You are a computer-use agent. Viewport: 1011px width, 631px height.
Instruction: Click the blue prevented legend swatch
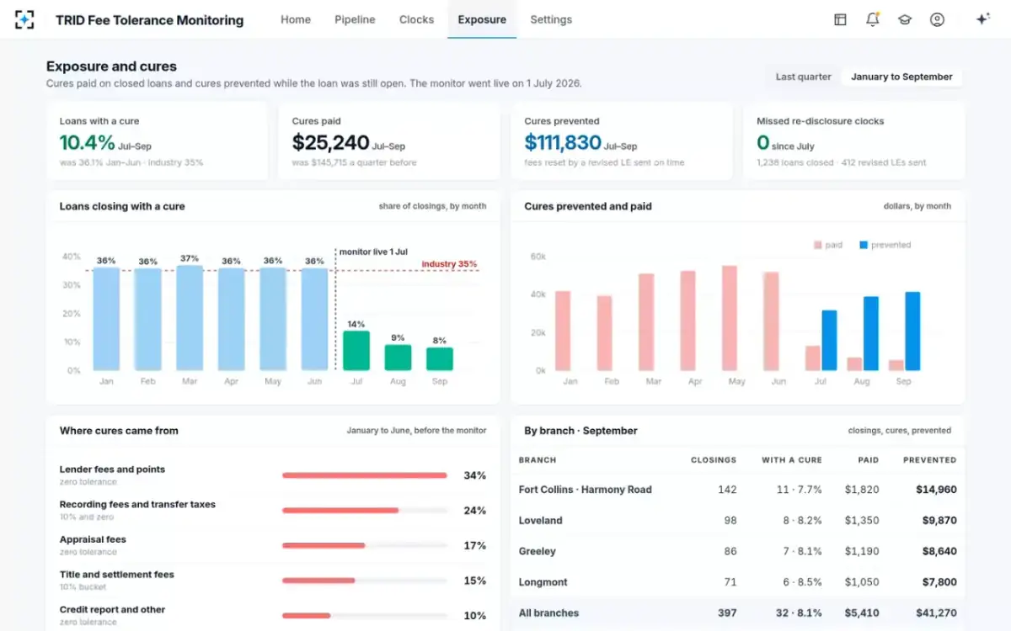(864, 245)
